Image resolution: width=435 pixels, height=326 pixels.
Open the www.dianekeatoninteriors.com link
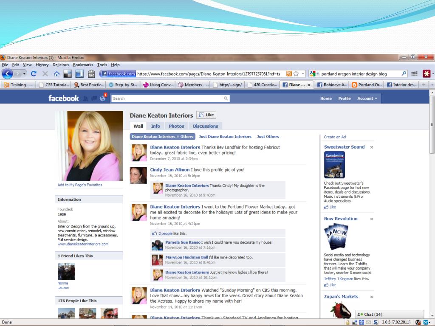pyautogui.click(x=83, y=244)
